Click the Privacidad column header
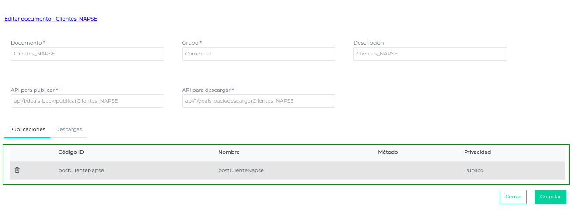 click(x=477, y=152)
